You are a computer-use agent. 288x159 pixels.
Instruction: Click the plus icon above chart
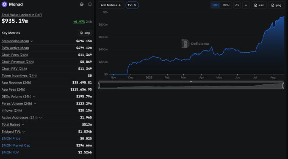pyautogui.click(x=246, y=5)
